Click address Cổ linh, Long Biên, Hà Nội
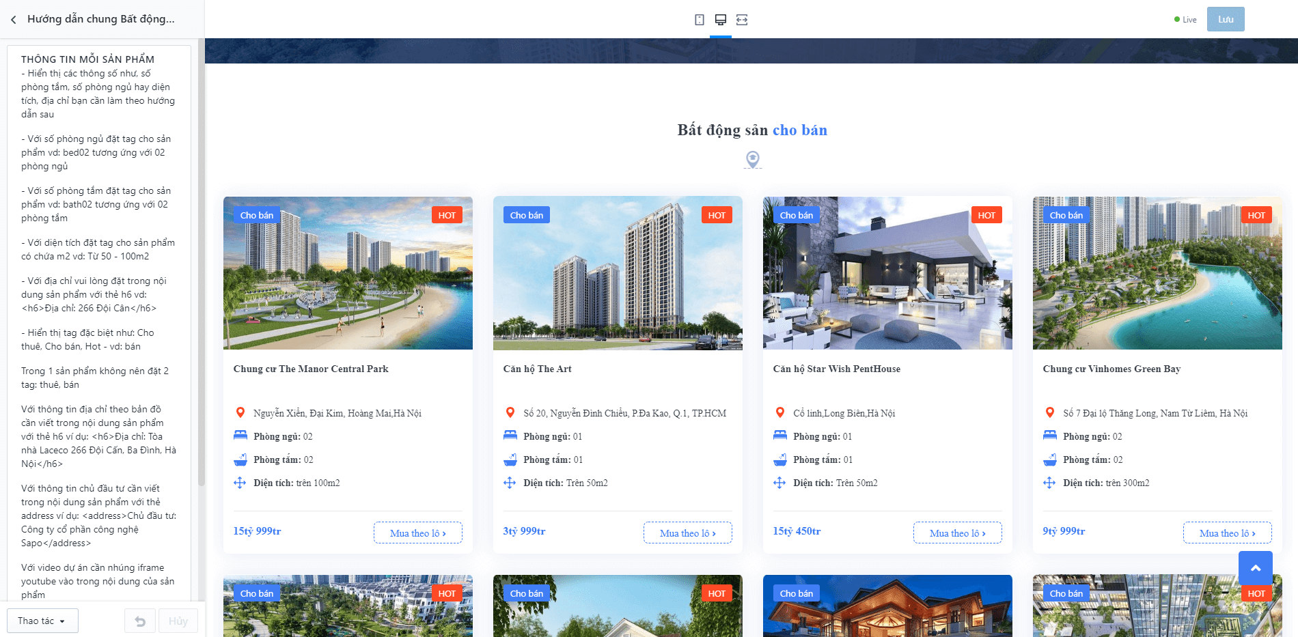 coord(844,413)
